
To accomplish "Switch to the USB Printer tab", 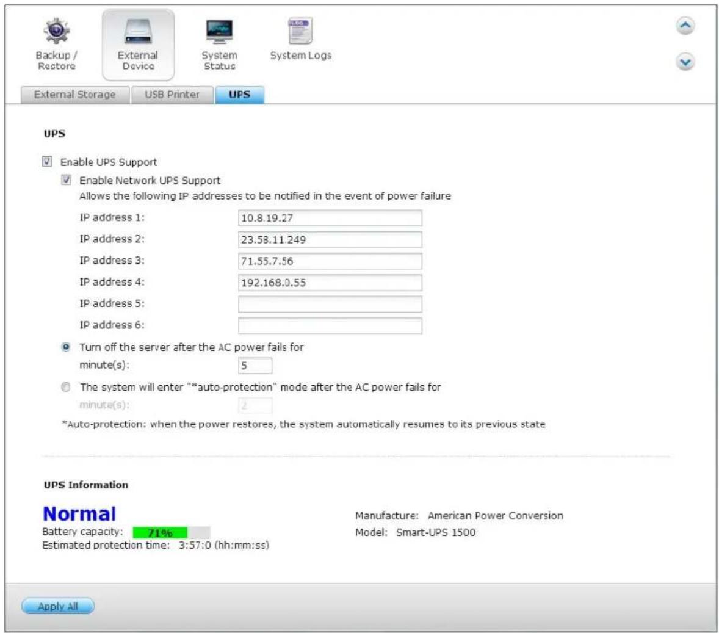I will click(x=172, y=95).
